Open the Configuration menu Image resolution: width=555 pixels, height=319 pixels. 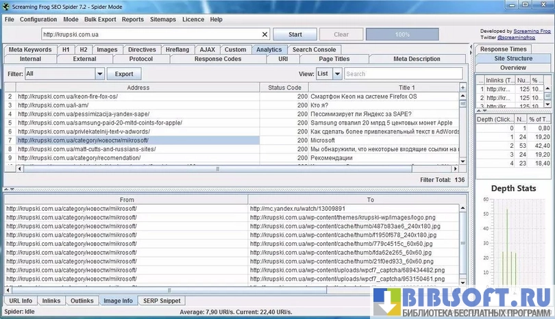[38, 20]
